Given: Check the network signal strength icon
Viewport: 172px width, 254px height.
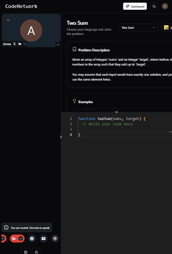Looking at the screenshot, I should coord(58,44).
